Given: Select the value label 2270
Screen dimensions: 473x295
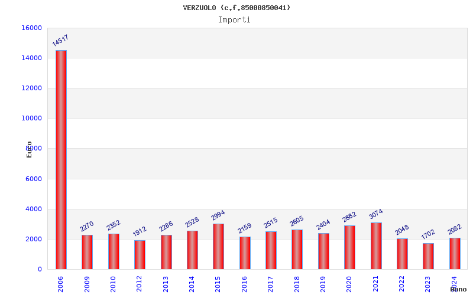Looking at the screenshot, I should 87,227.
